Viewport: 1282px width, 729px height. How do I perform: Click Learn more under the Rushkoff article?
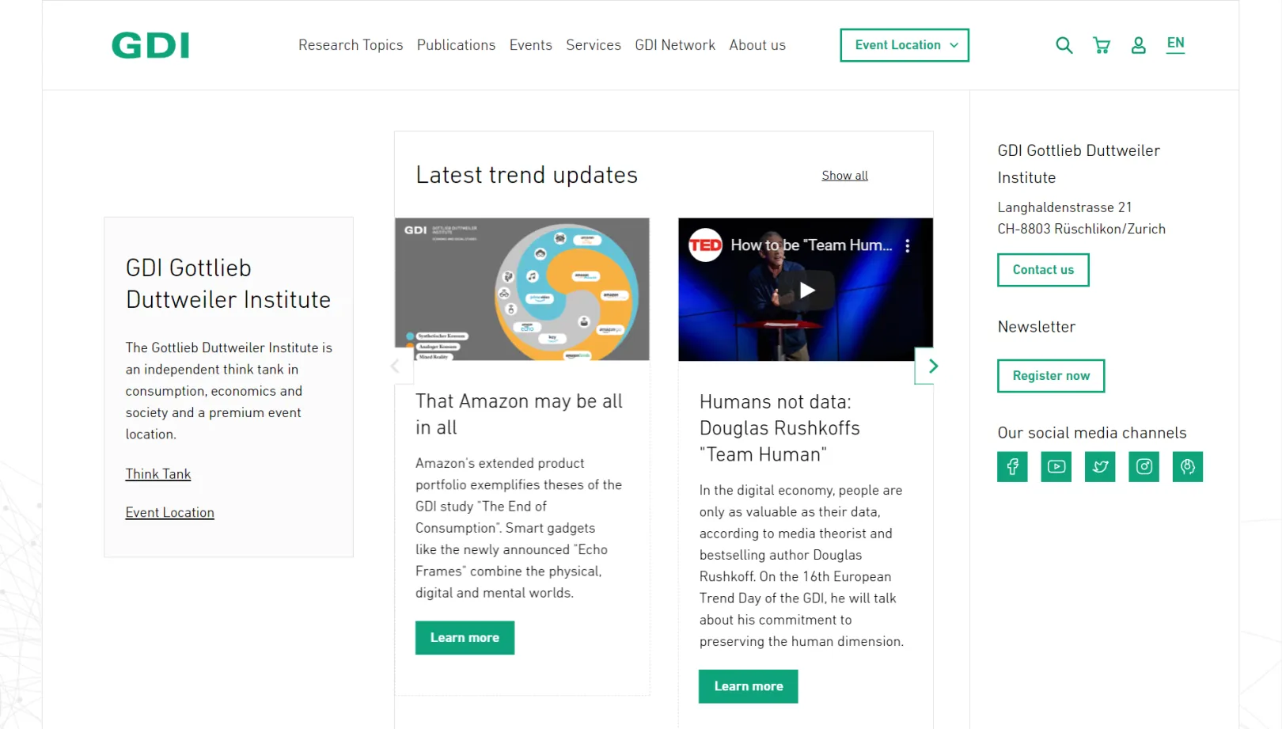[748, 686]
